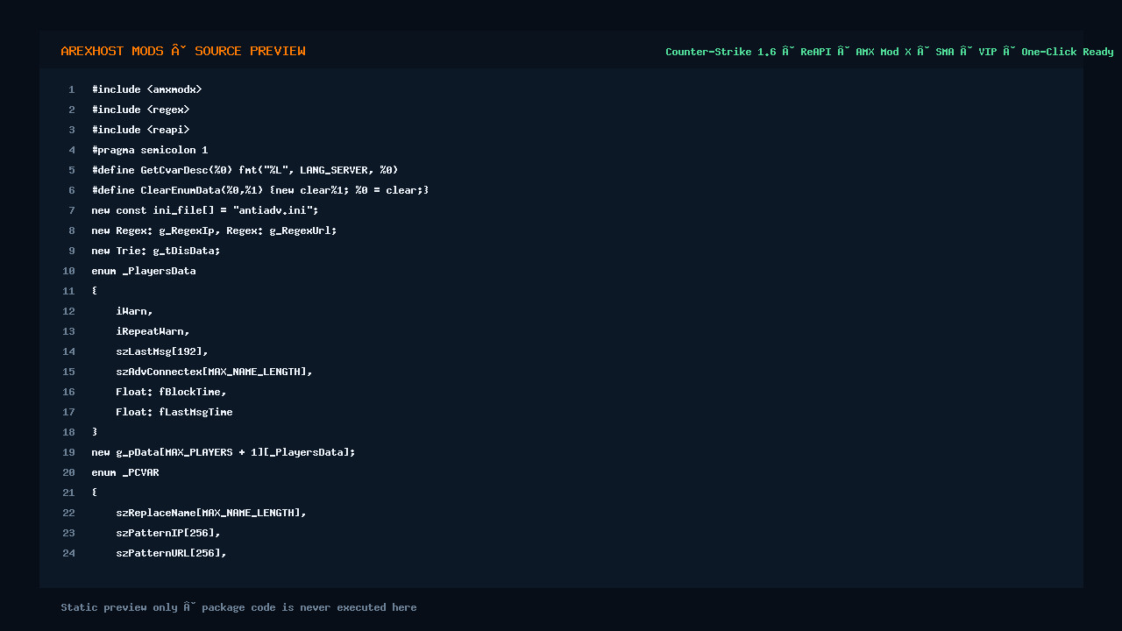
Task: Select the '#include <regex>' code line
Action: (141, 110)
